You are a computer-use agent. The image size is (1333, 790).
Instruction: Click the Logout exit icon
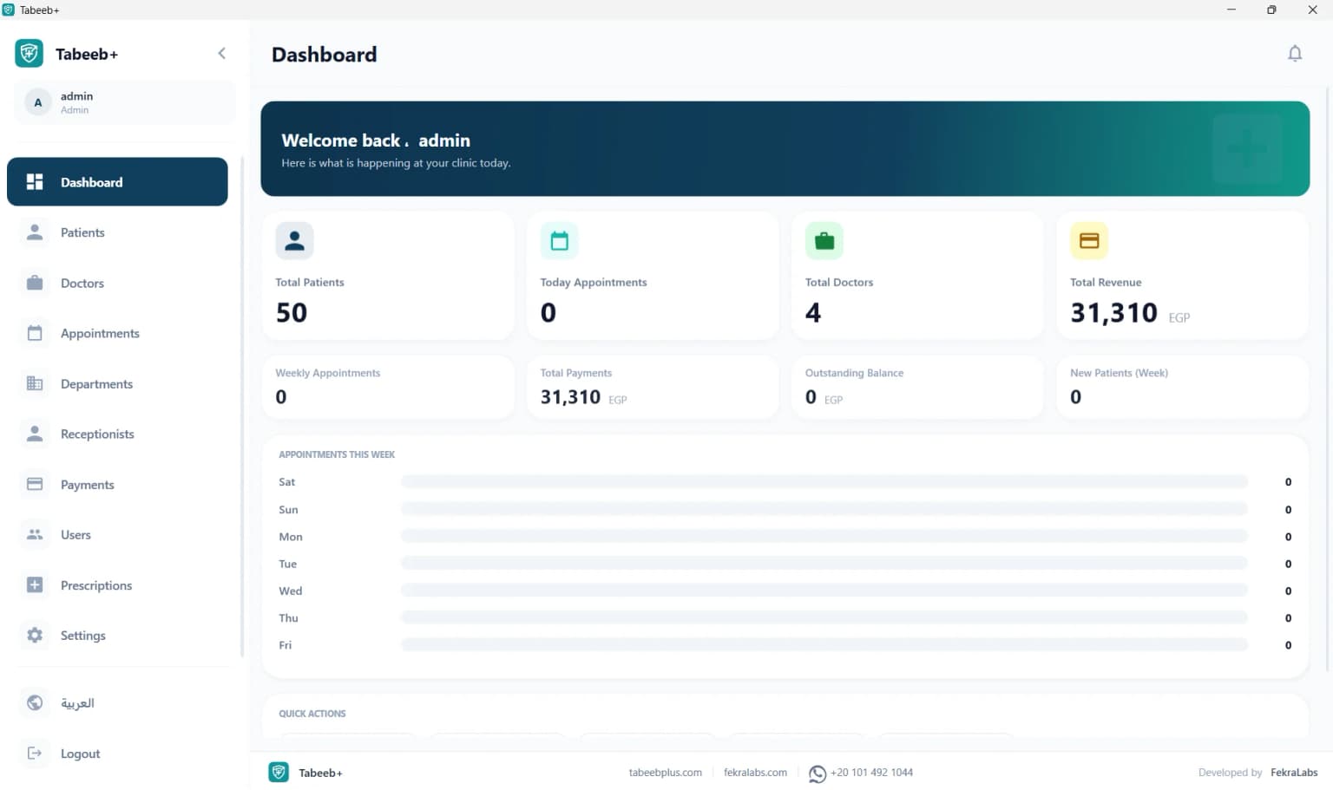tap(35, 753)
